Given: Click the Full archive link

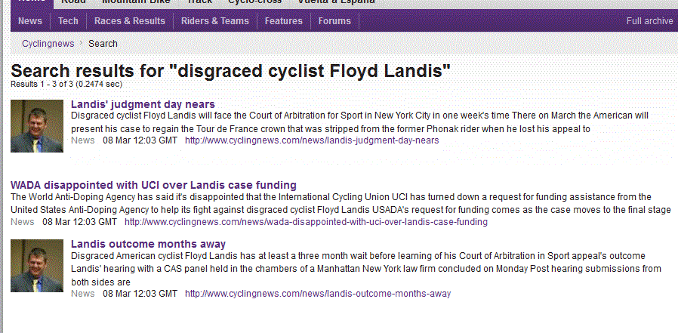Looking at the screenshot, I should pos(649,21).
